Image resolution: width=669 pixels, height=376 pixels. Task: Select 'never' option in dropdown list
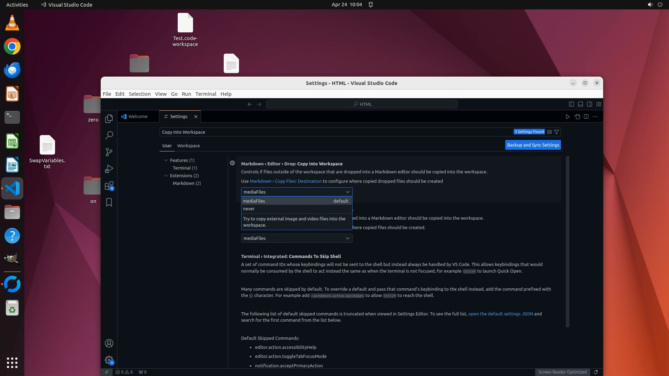click(x=249, y=209)
